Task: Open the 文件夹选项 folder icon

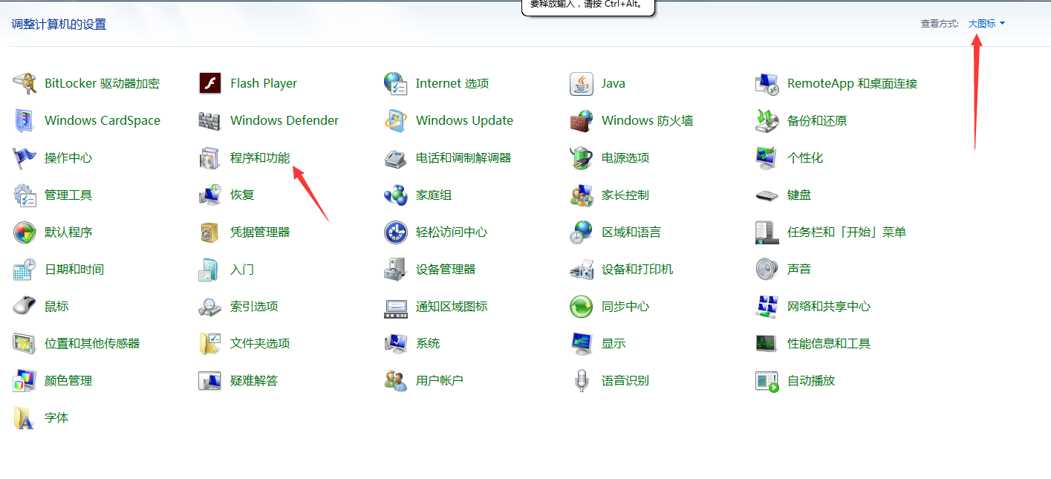Action: [210, 343]
